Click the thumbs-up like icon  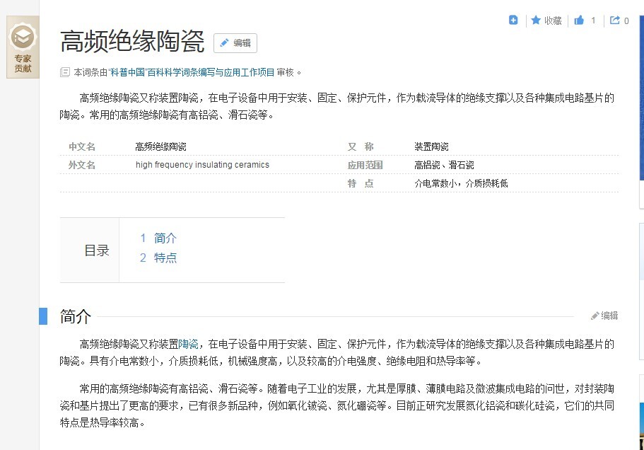(x=580, y=21)
